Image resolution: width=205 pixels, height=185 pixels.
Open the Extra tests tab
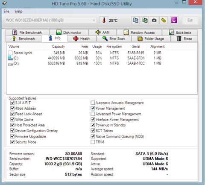point(180,32)
